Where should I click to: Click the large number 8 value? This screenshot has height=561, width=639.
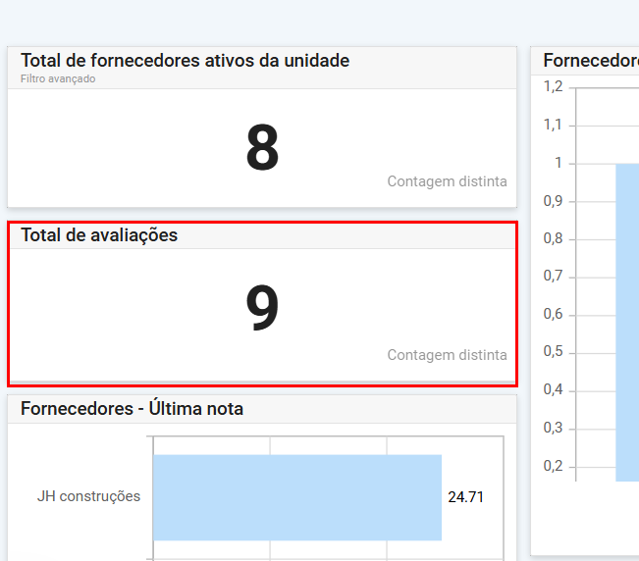coord(262,149)
